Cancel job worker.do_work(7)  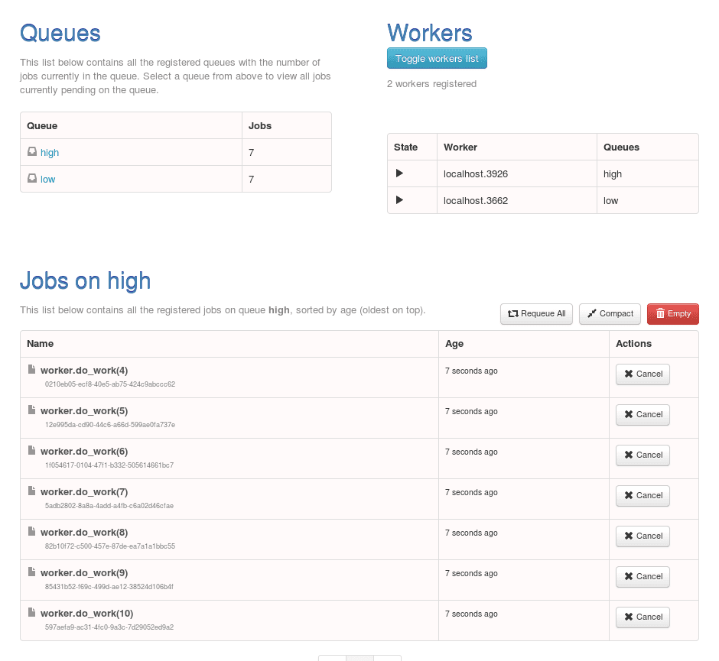coord(643,496)
